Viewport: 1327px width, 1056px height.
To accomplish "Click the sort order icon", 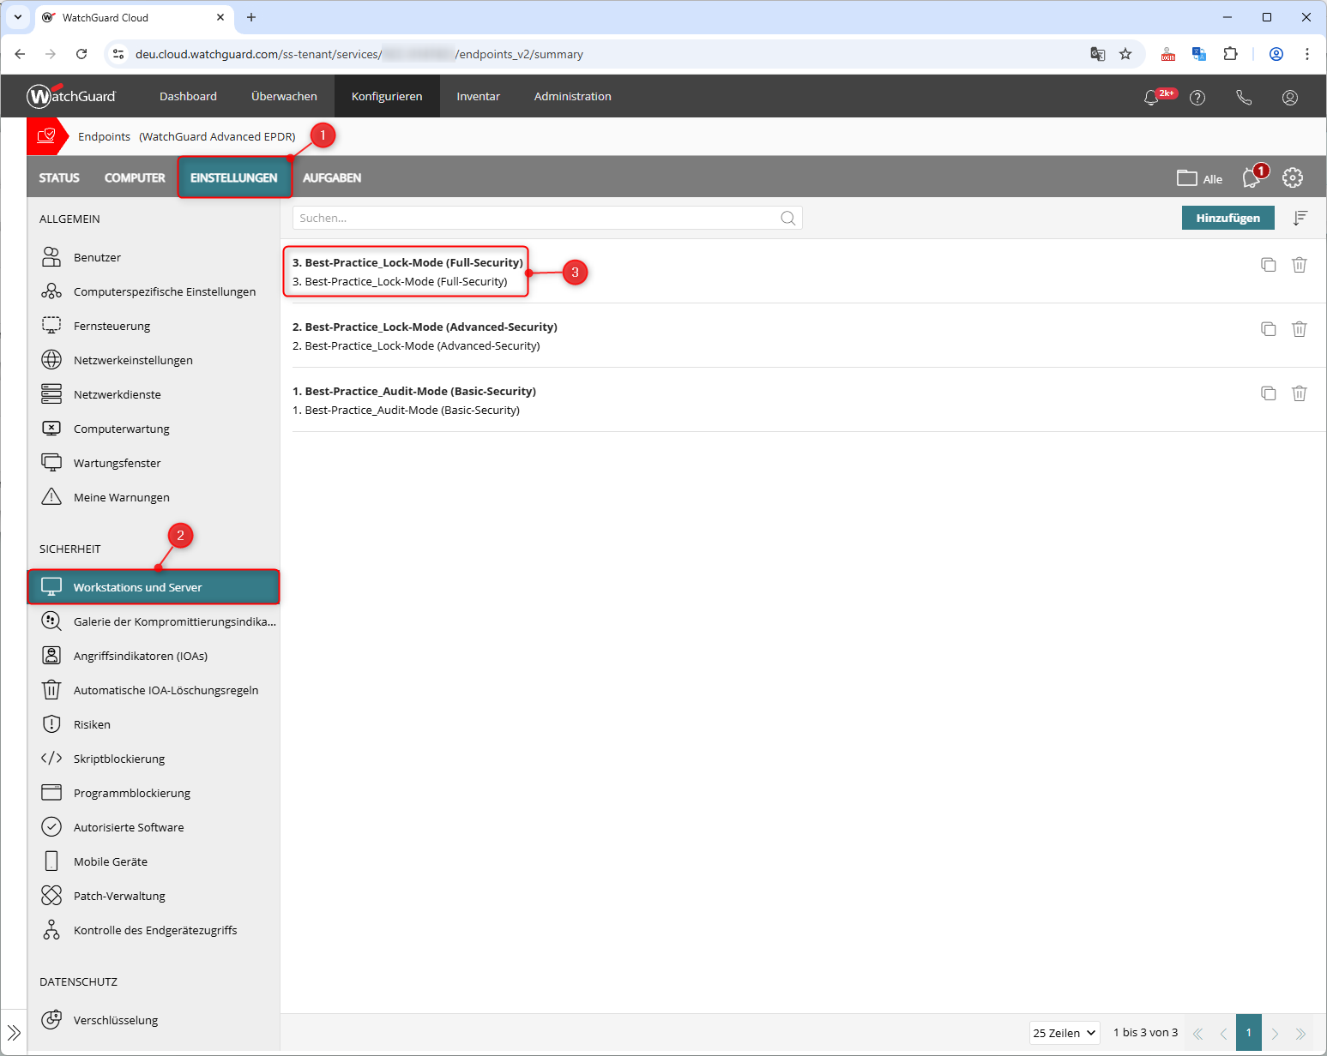I will 1300,218.
